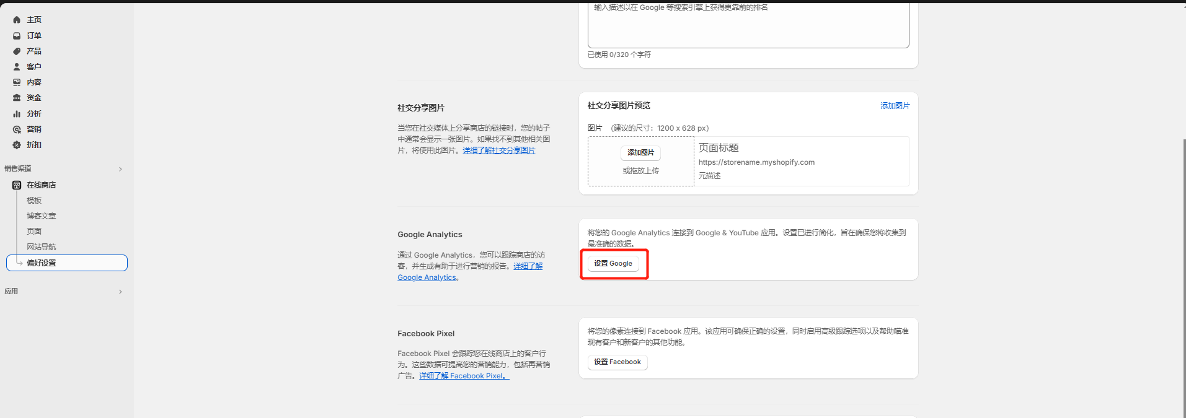Open Content via its sidebar icon
1186x418 pixels.
click(x=17, y=82)
